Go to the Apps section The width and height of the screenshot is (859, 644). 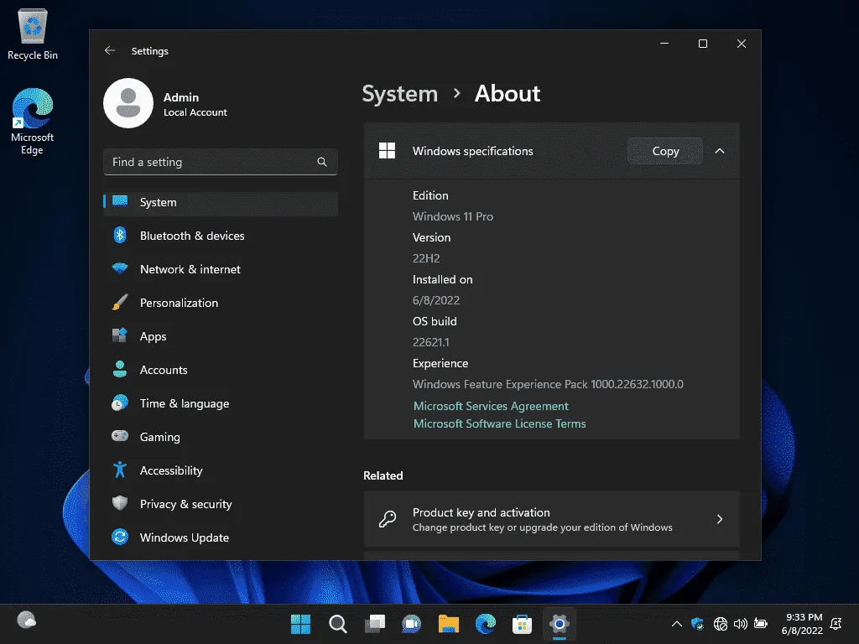[221, 336]
